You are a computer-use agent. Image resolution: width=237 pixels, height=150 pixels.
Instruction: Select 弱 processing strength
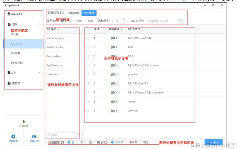coord(69,142)
